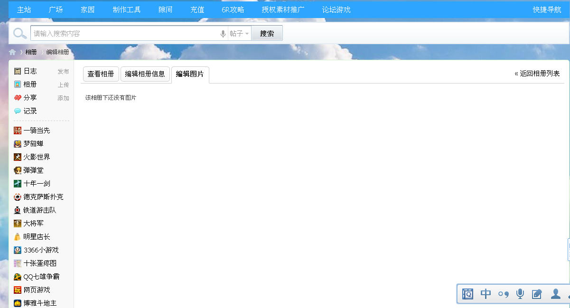This screenshot has width=570, height=308.
Task: Click the 相册 breadcrumb link
Action: click(31, 52)
